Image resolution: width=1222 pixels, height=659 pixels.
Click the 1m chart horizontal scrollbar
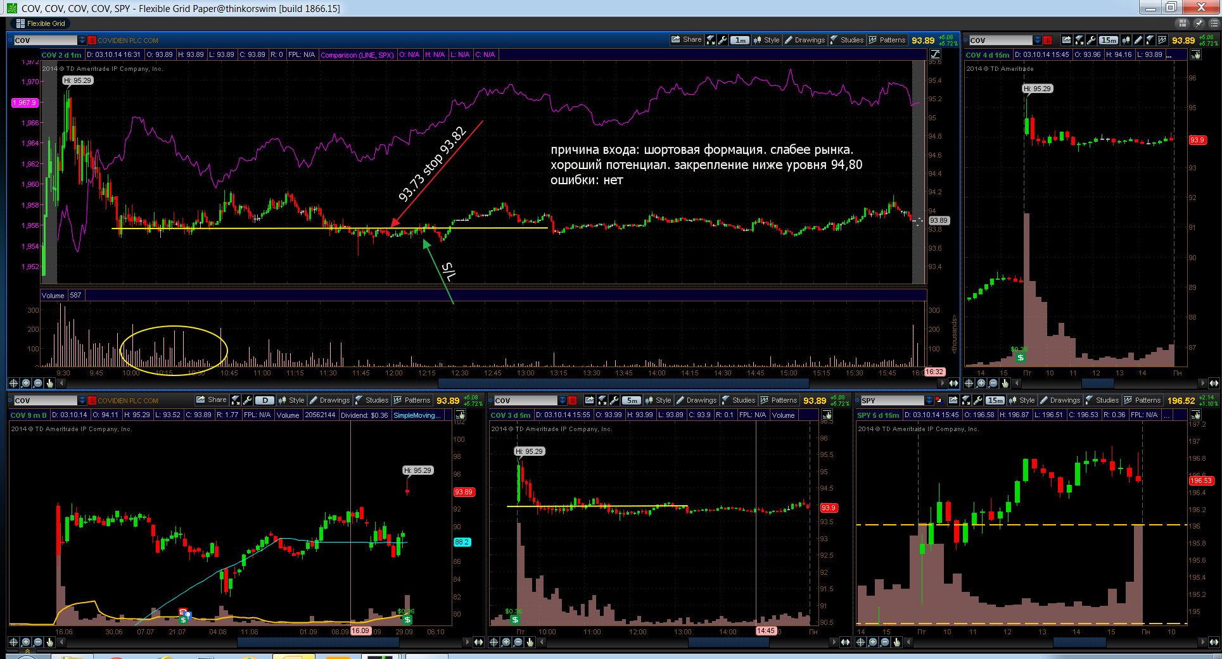pyautogui.click(x=623, y=383)
